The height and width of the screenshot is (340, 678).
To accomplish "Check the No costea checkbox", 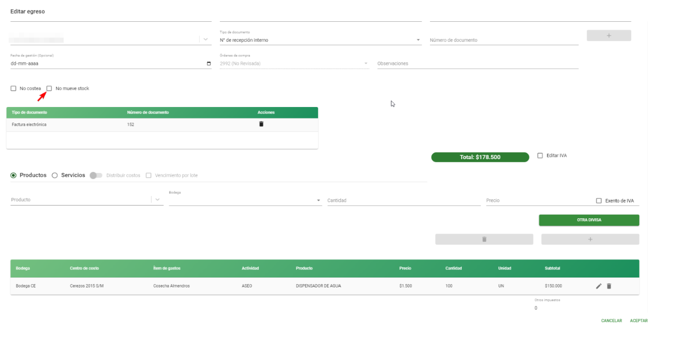I will (13, 89).
